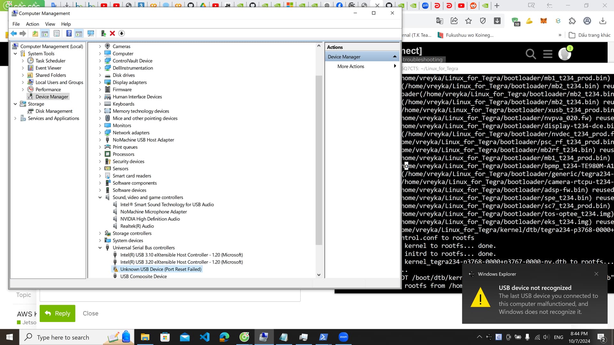Open the Help toolbar icon
The width and height of the screenshot is (614, 345).
point(69,34)
